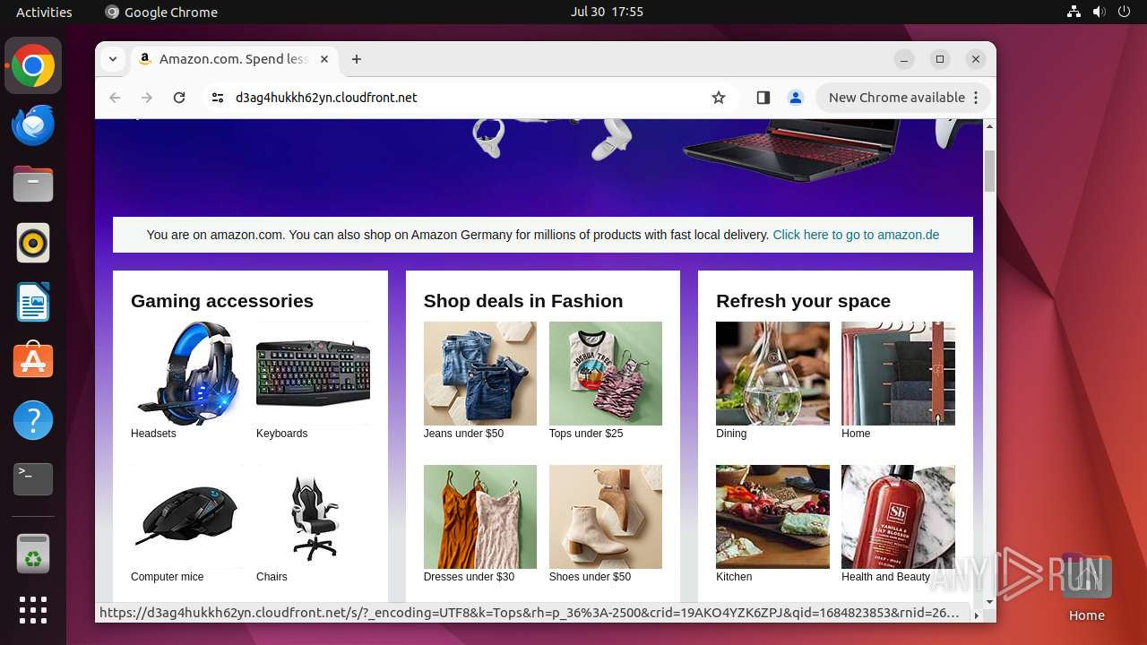Open the power menu icon
The image size is (1147, 645).
1124,12
